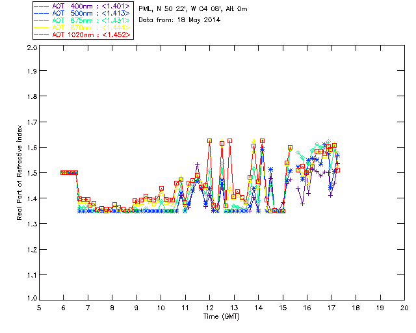The height and width of the screenshot is (333, 416).
Task: Click the x-axis label 18
Action: point(356,308)
